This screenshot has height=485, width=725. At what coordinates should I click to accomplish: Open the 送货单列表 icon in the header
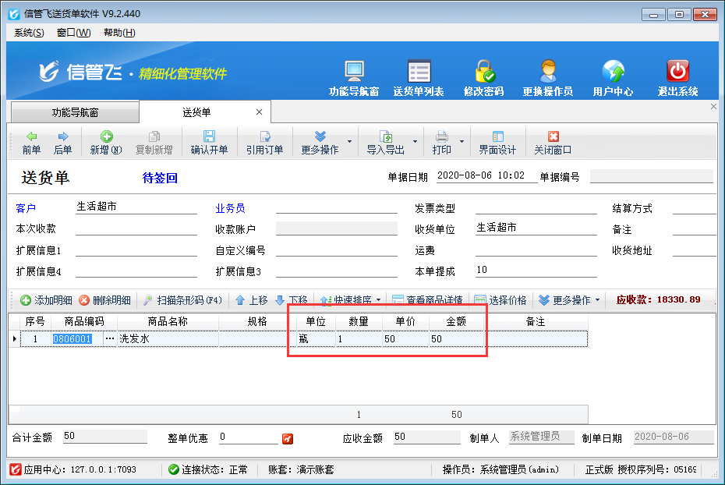click(419, 78)
